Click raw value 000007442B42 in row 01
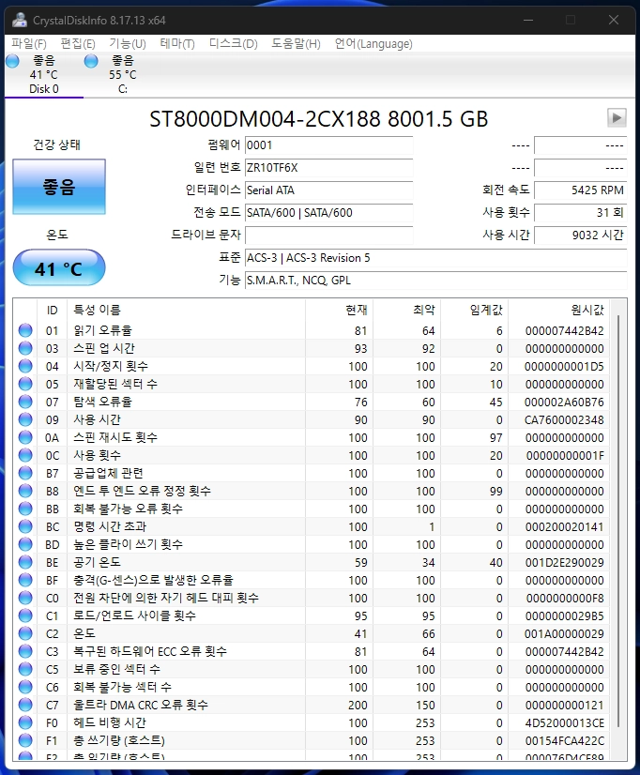640x775 pixels. (x=564, y=330)
